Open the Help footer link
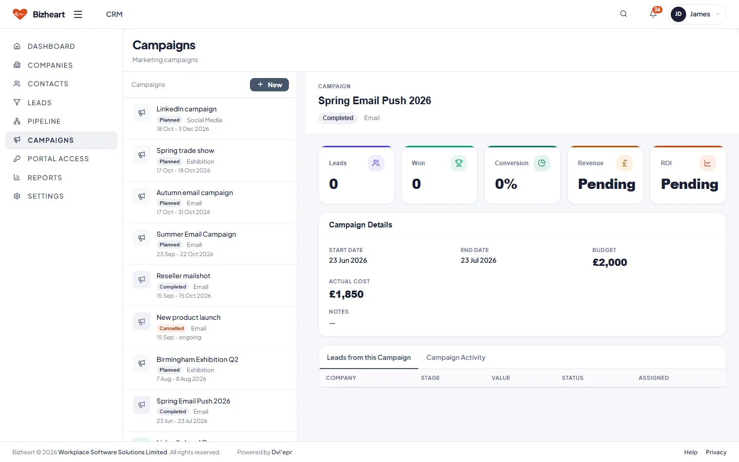This screenshot has width=739, height=462. (x=691, y=452)
